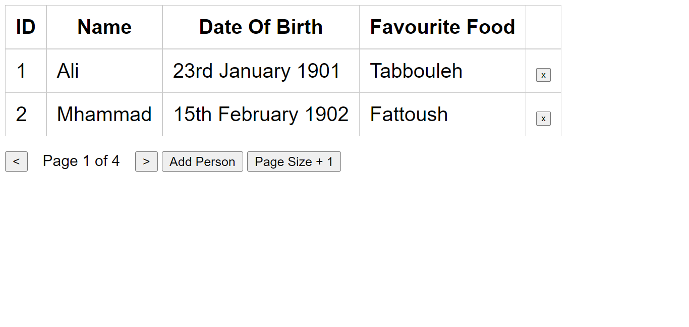The width and height of the screenshot is (689, 327).
Task: Click the x button beside Fattoush
Action: click(x=543, y=118)
